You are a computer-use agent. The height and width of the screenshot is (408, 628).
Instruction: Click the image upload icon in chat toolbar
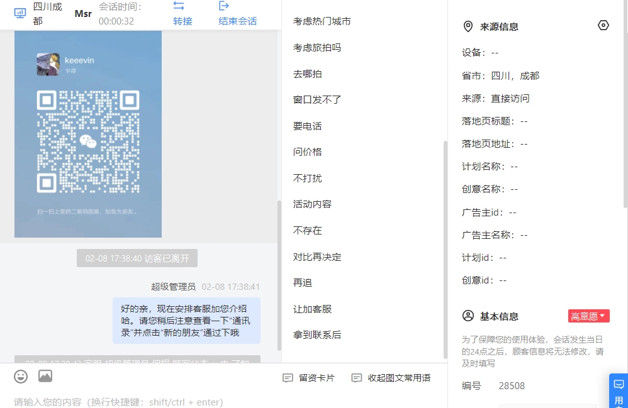[45, 376]
